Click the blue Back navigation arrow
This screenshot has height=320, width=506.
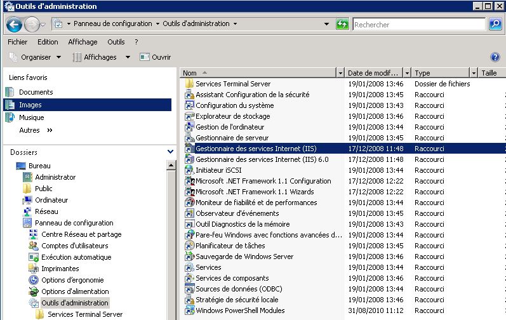tap(15, 25)
